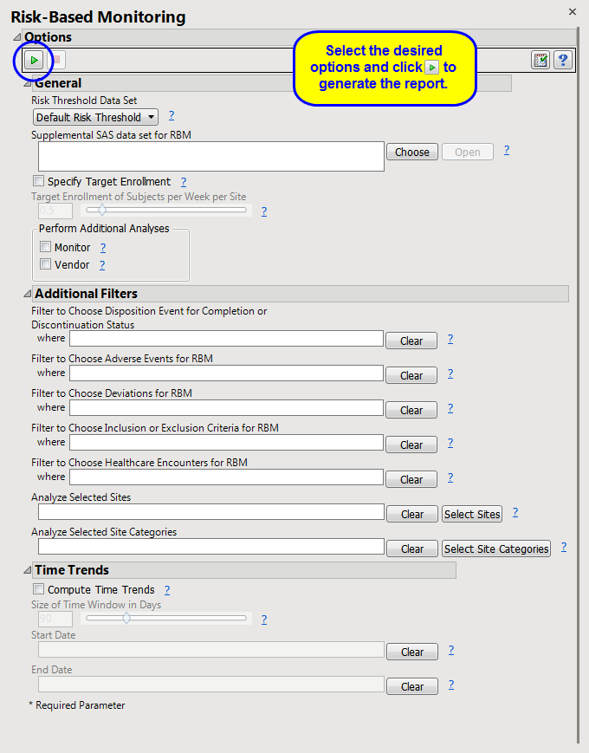Clear the Disposition Event filter
Image resolution: width=589 pixels, height=753 pixels.
(x=411, y=341)
